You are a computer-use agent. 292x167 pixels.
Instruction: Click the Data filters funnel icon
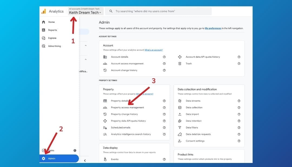[180, 128]
